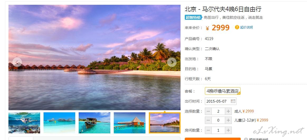Increase child quantity with plus button
This screenshot has height=140, width=307.
[x=228, y=120]
